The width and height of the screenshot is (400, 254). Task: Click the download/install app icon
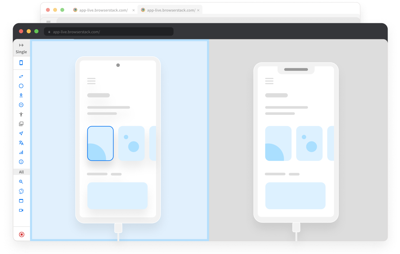pyautogui.click(x=21, y=95)
